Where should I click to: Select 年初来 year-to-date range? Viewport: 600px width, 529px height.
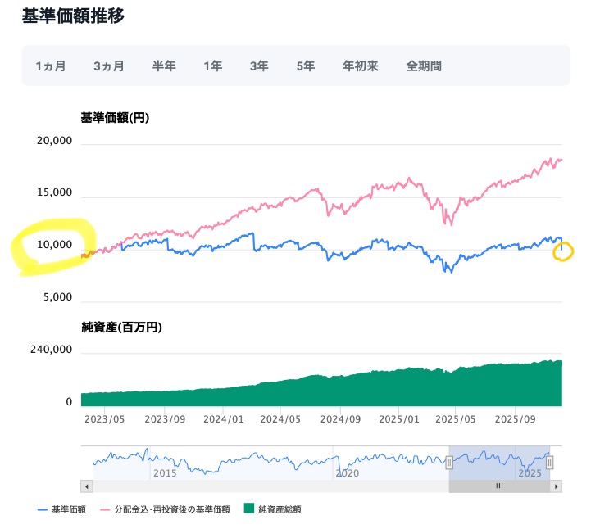(x=361, y=66)
